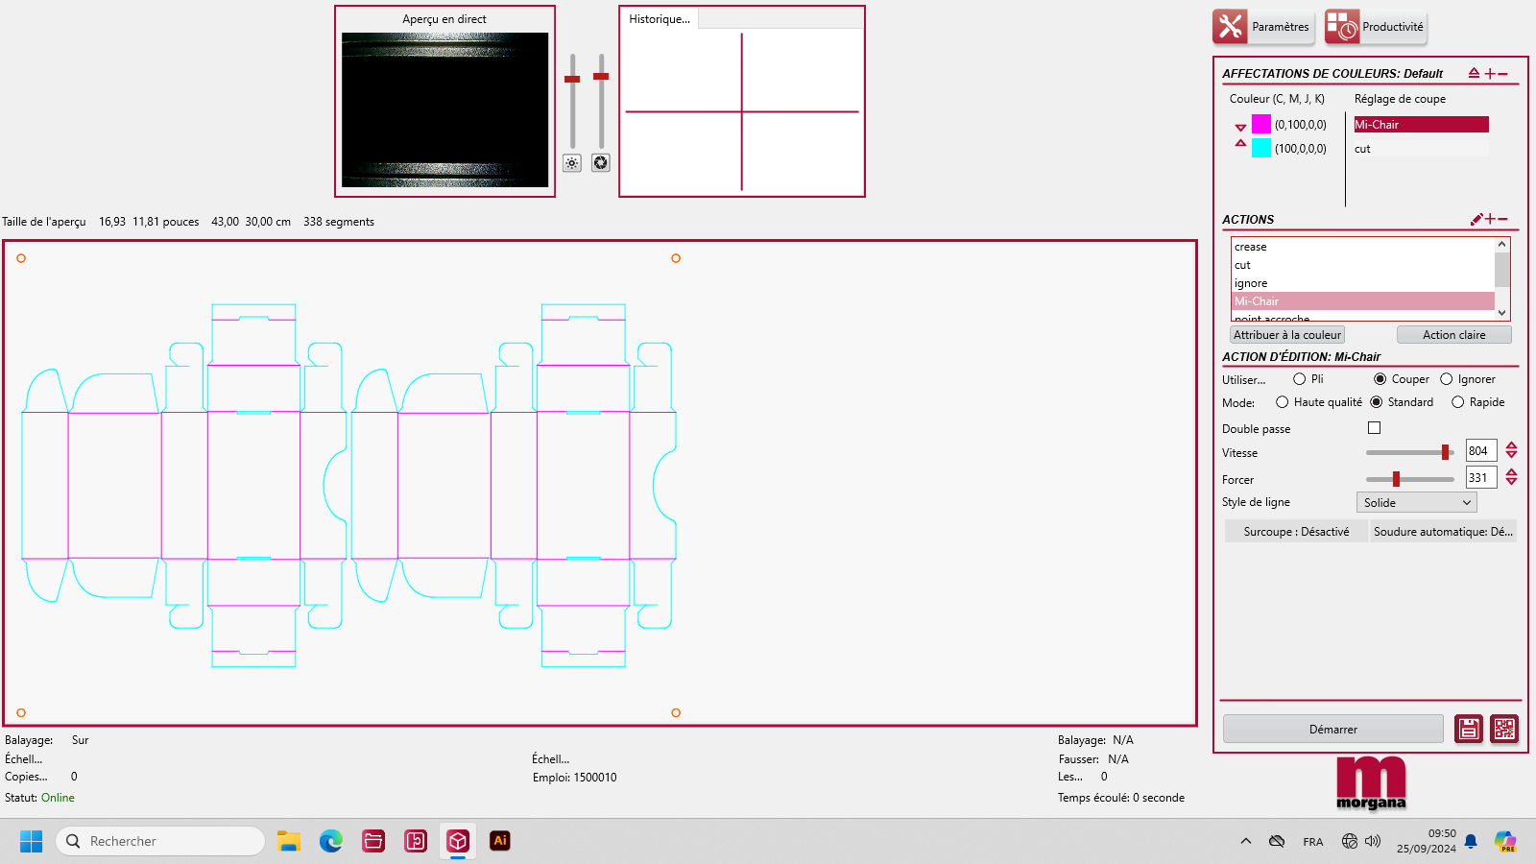Open Adobe Illustrator from the taskbar

pyautogui.click(x=500, y=841)
